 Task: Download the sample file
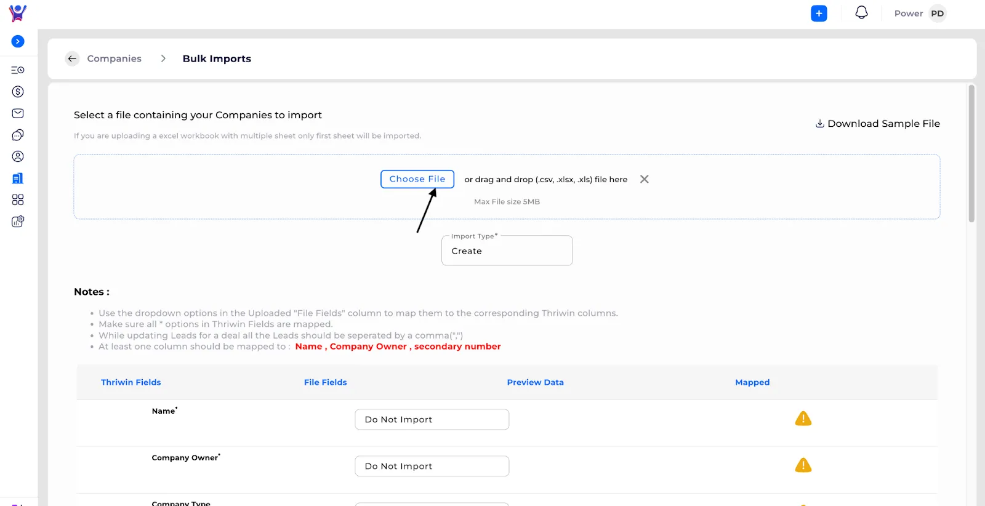click(878, 124)
